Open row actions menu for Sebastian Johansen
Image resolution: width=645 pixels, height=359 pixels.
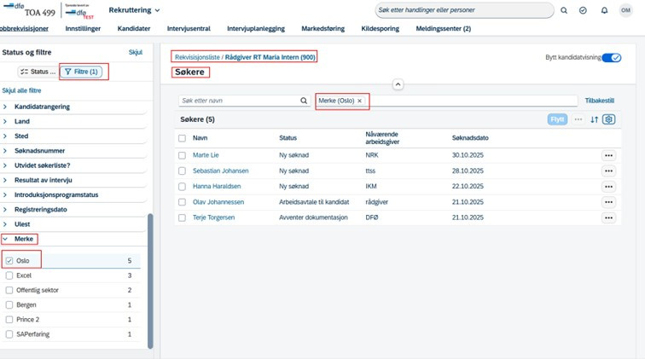click(609, 171)
